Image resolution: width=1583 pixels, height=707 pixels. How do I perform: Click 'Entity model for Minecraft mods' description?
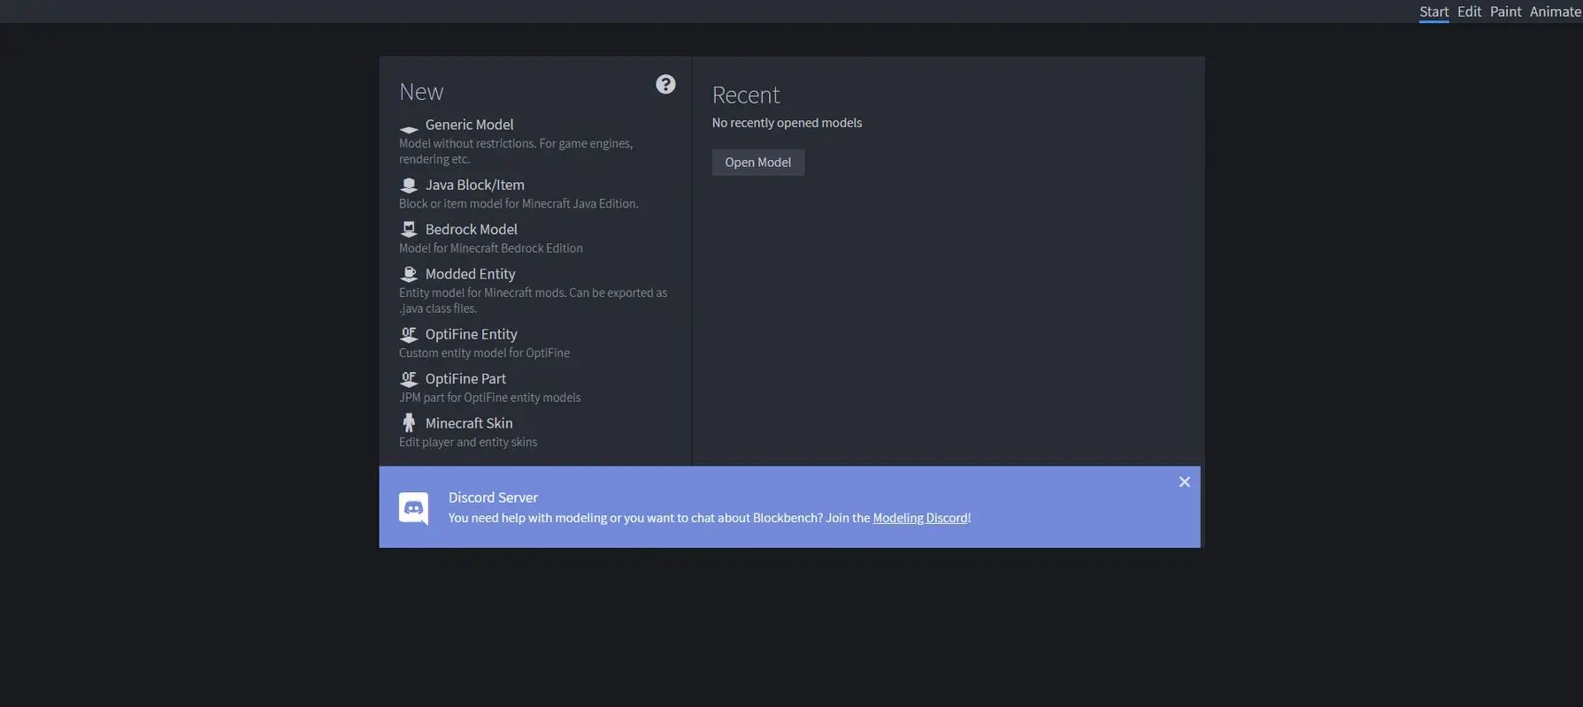pyautogui.click(x=533, y=300)
